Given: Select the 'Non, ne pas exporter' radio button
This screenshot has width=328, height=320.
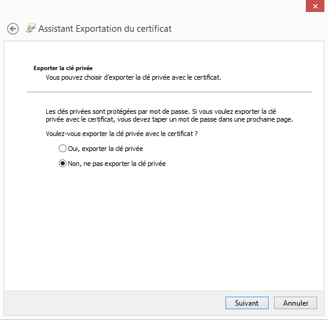Looking at the screenshot, I should pyautogui.click(x=62, y=164).
